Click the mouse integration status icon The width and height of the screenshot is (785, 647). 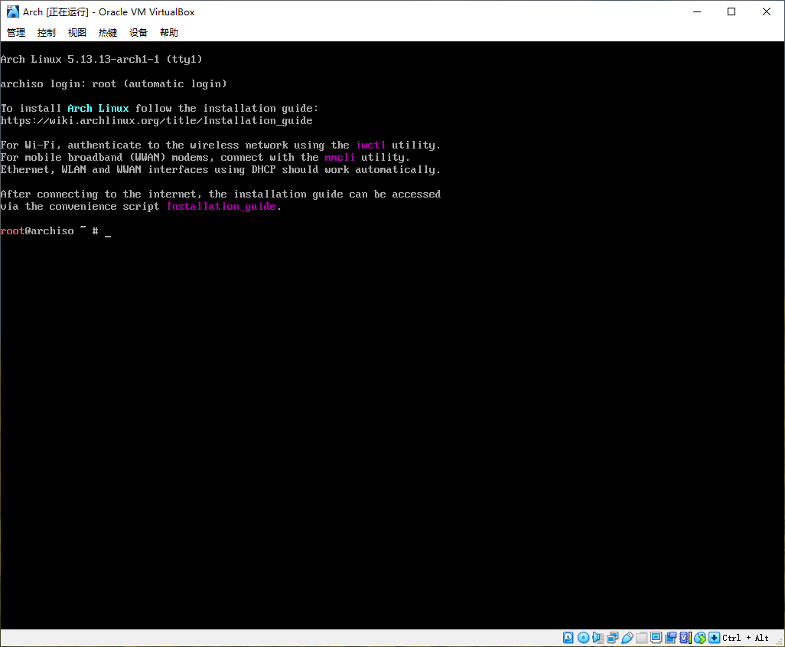(700, 637)
